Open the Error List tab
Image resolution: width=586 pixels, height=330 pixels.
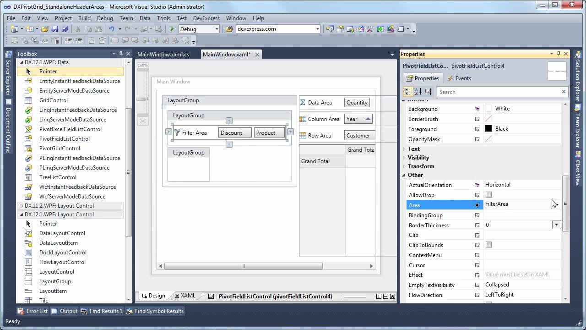click(x=33, y=311)
